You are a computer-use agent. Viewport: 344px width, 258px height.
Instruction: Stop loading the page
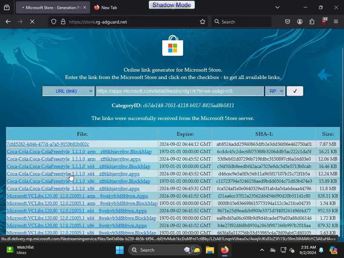(x=32, y=22)
